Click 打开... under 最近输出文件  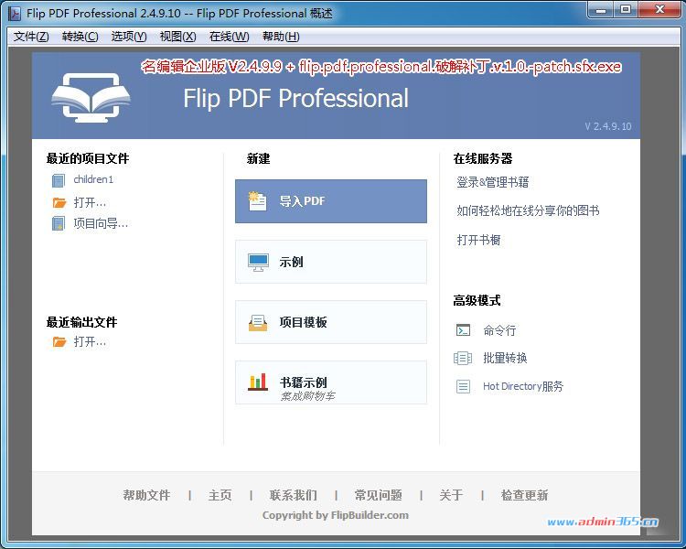point(90,341)
